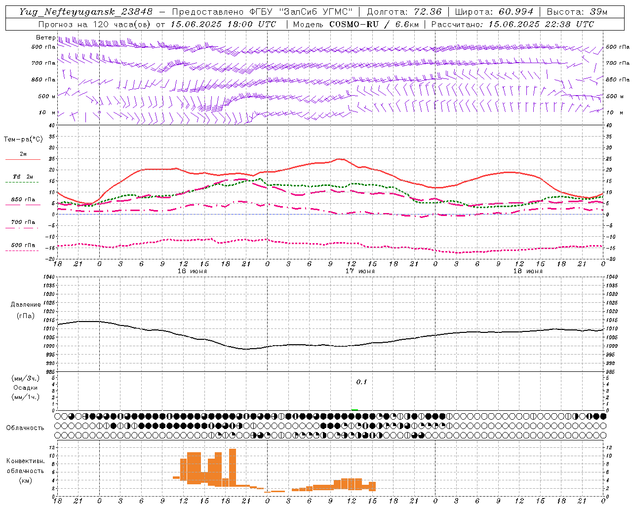Select the 'Долгота: 72.36' longitude value
Viewport: 632px width, 505px height.
(x=404, y=12)
